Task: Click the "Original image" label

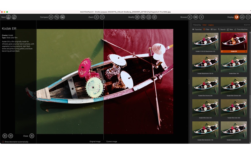Action: pyautogui.click(x=95, y=141)
